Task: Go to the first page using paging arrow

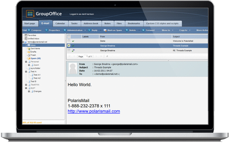Action: [69, 56]
